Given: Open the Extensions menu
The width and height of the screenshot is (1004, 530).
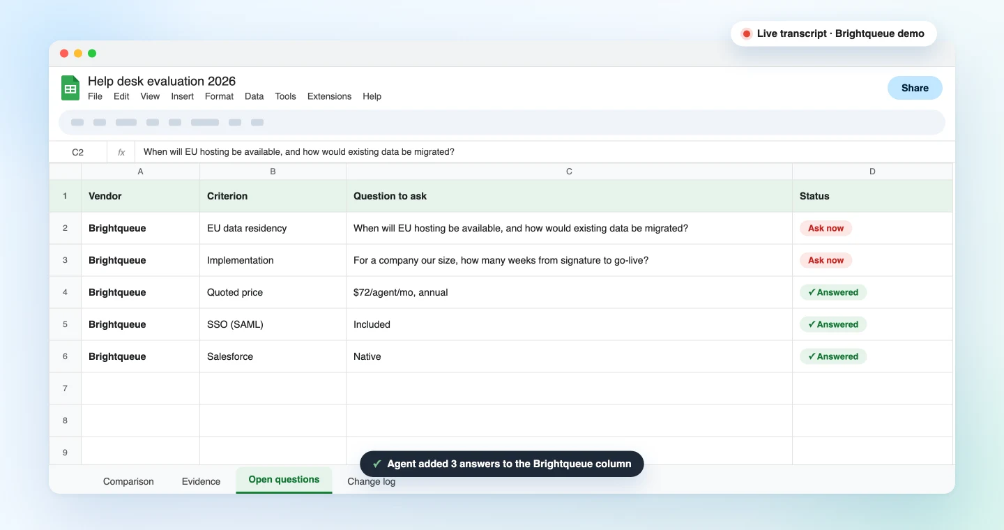Looking at the screenshot, I should 329,96.
